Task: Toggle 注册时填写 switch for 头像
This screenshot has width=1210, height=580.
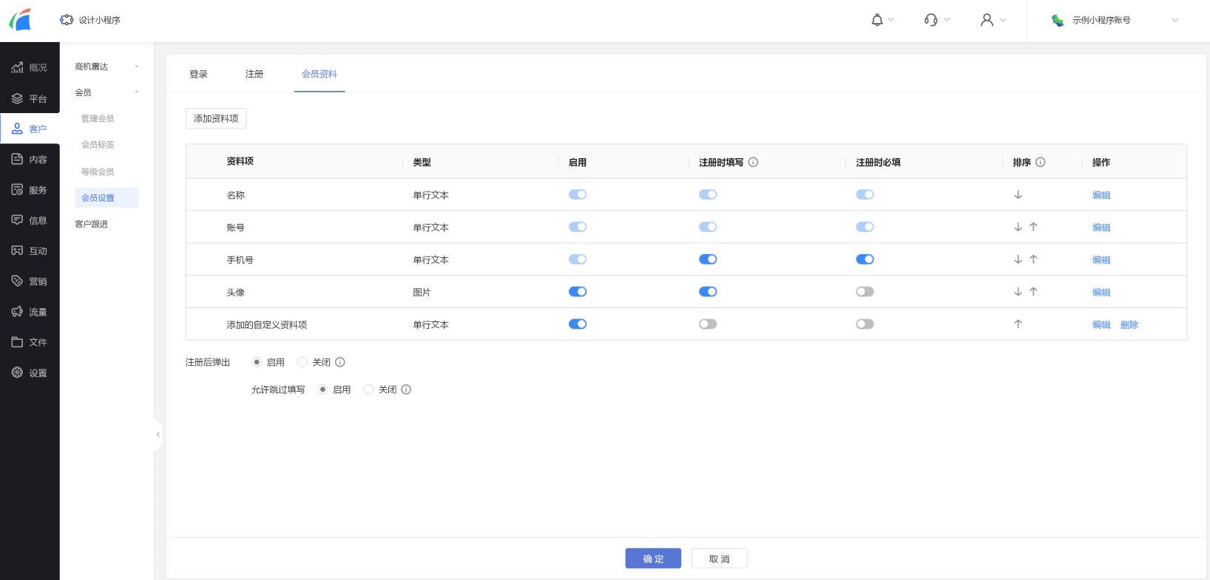Action: tap(708, 292)
